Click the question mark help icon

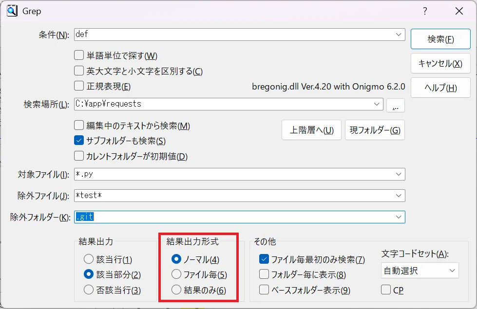pos(425,11)
